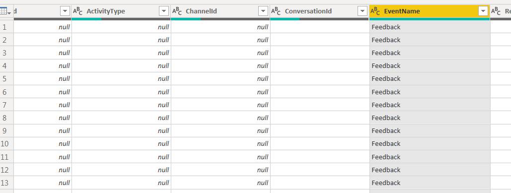Select the ActivityType column header
Image resolution: width=511 pixels, height=193 pixels.
point(121,11)
